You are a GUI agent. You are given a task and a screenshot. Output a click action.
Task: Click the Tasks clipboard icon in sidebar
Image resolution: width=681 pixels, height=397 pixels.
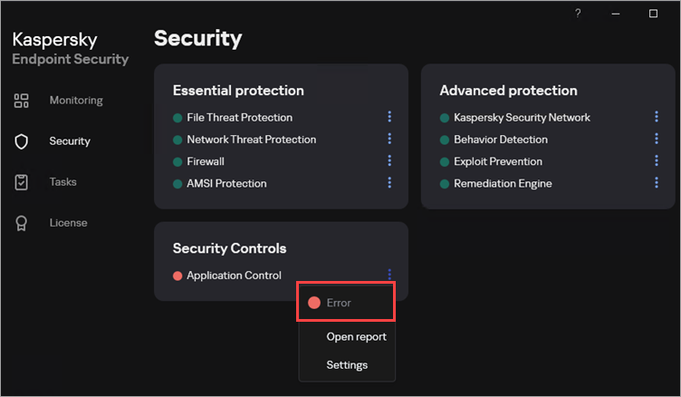point(22,182)
